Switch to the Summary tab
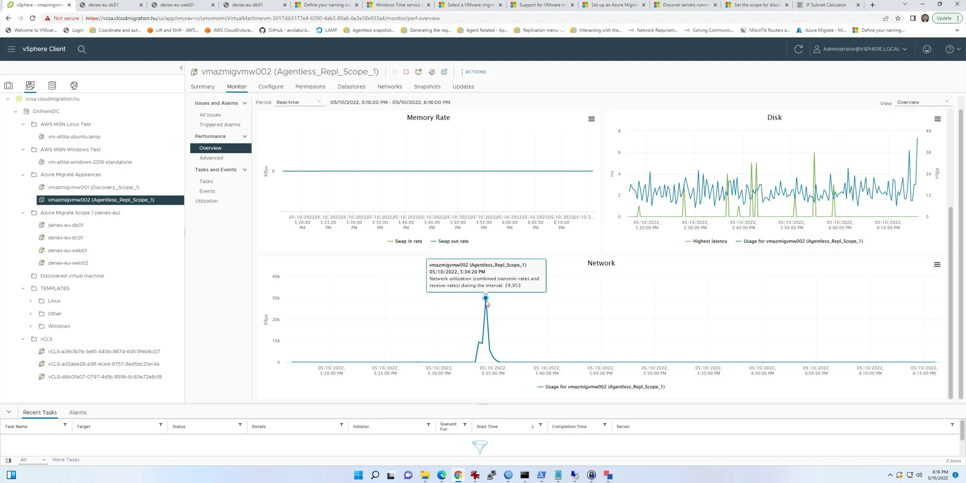Screen dimensions: 966x483 (202, 87)
